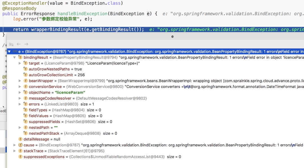Click the field icon of messageCodesResolver
The image size is (304, 168).
click(x=25, y=98)
